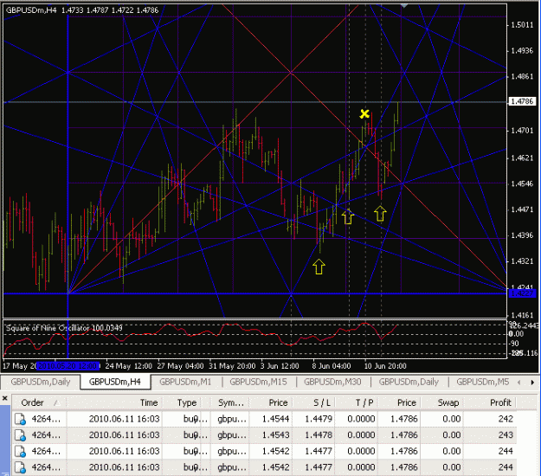Select the order row with profit 242
The height and width of the screenshot is (476, 541).
[264, 419]
